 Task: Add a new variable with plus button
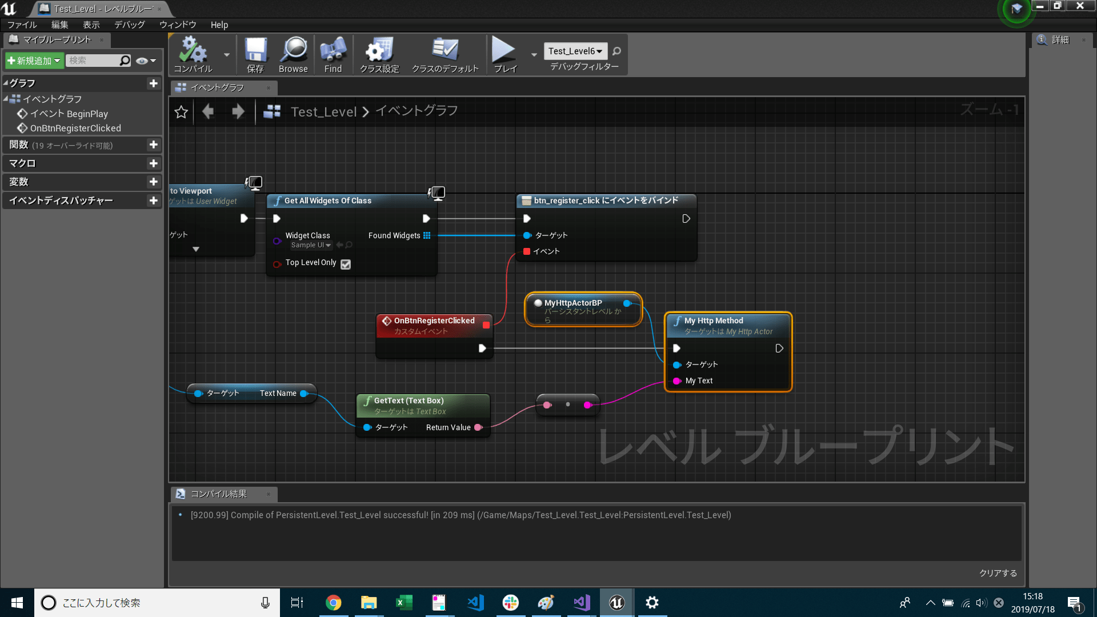tap(153, 182)
